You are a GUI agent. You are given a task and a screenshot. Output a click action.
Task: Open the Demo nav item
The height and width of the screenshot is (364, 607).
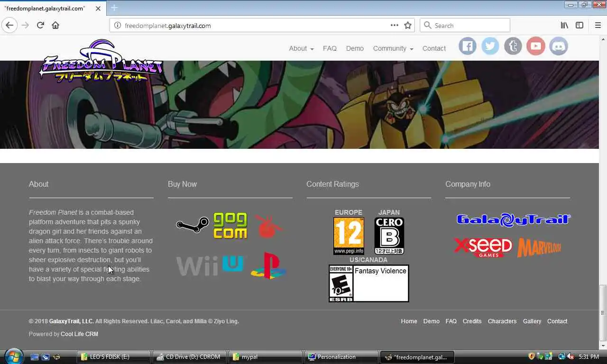(355, 48)
